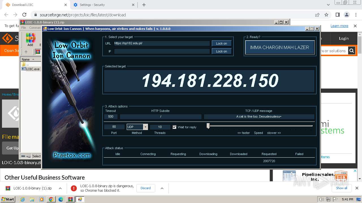Click the TCP / UDP message field
The height and width of the screenshot is (203, 362).
pyautogui.click(x=259, y=116)
